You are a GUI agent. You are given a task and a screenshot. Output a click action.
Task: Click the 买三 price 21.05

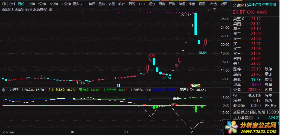256,53
